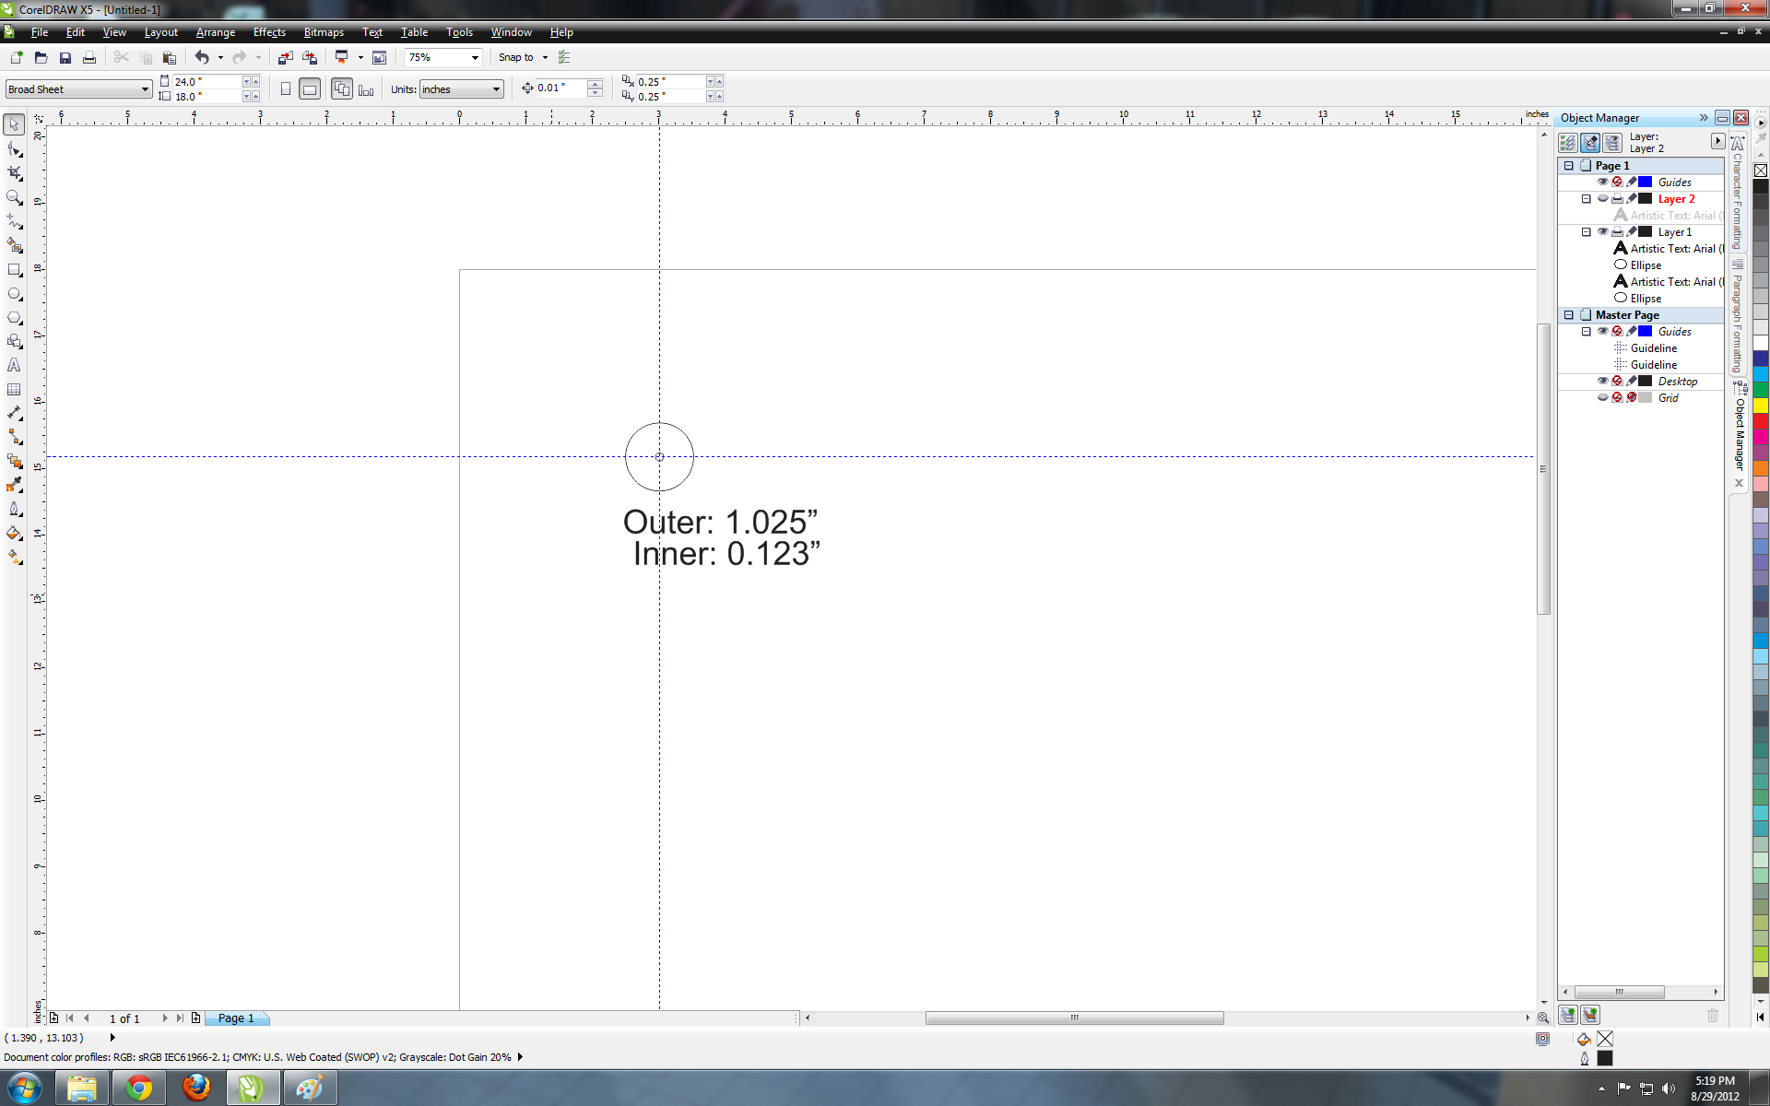This screenshot has height=1106, width=1770.
Task: Click the Open file icon
Action: [x=41, y=57]
